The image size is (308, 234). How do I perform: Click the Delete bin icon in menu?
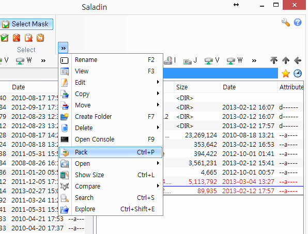coord(65,128)
